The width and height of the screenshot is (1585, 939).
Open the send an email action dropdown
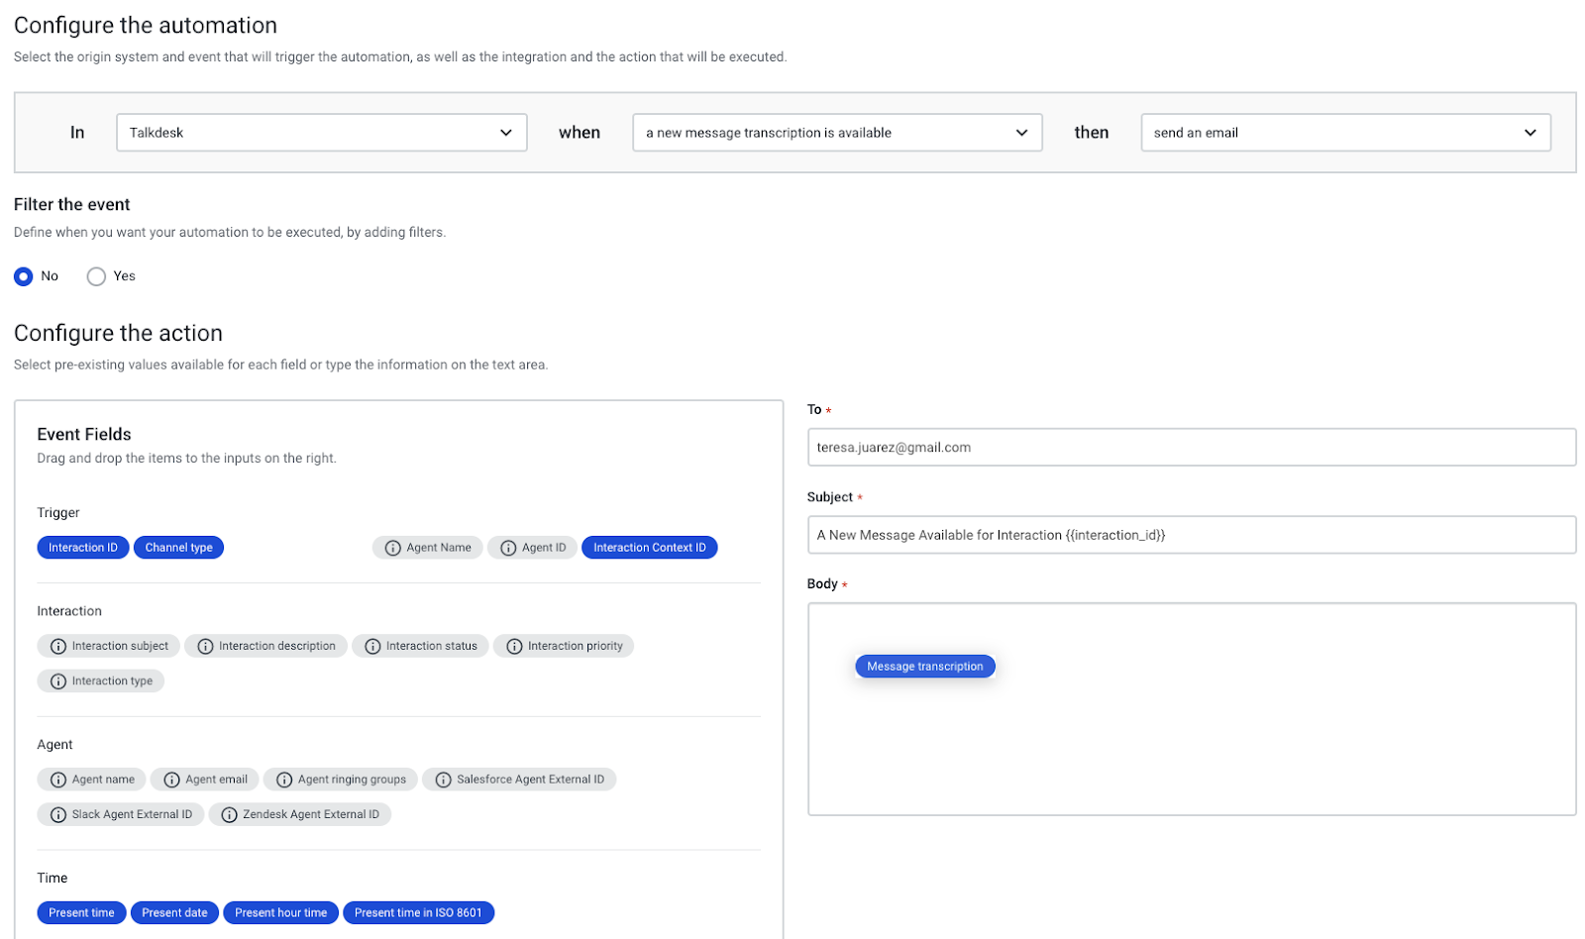(1345, 133)
